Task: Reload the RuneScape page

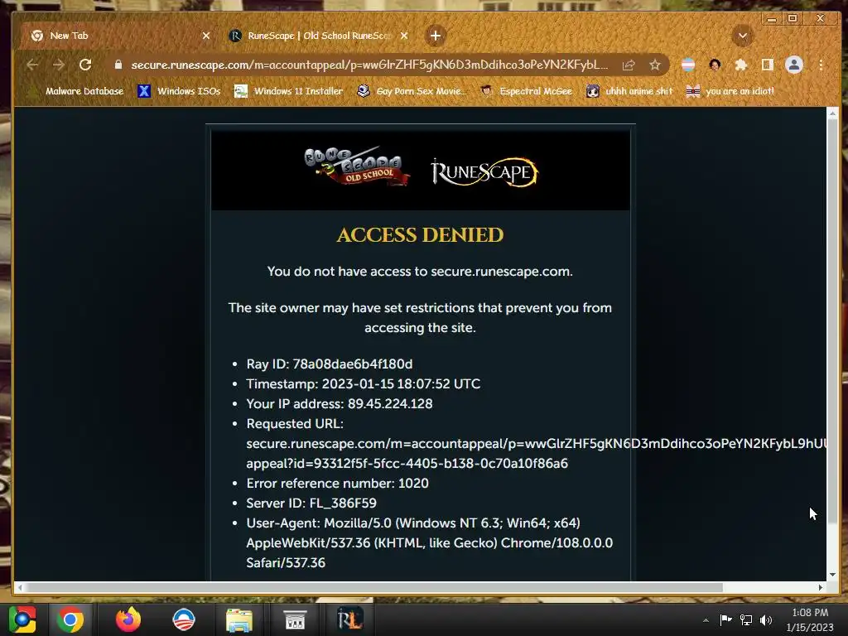Action: (x=85, y=65)
